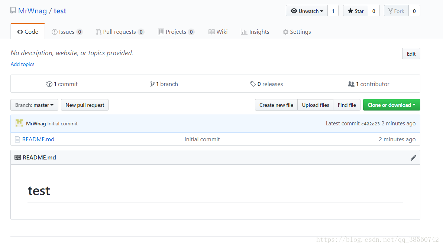Click the repository book icon beside MrWnag
This screenshot has height=247, width=443.
(x=13, y=11)
